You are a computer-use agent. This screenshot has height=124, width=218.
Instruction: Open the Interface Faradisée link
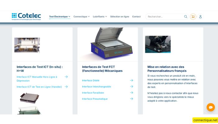pyautogui.click(x=93, y=93)
